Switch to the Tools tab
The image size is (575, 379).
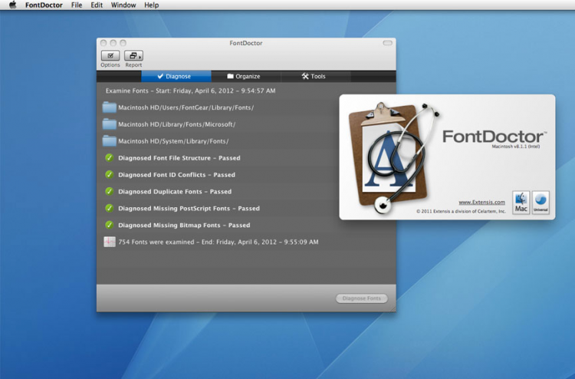[x=316, y=76]
